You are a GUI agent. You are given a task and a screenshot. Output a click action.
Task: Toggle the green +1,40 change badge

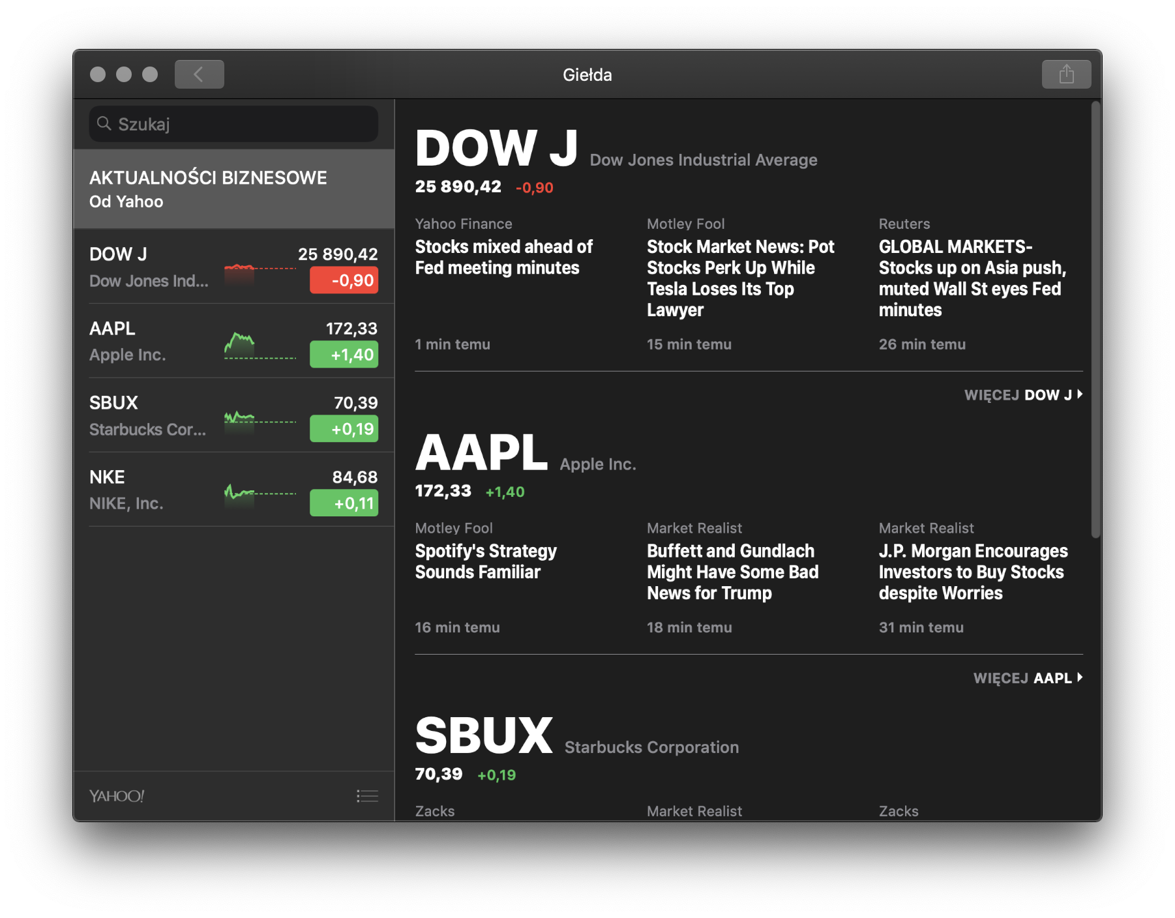pos(344,355)
